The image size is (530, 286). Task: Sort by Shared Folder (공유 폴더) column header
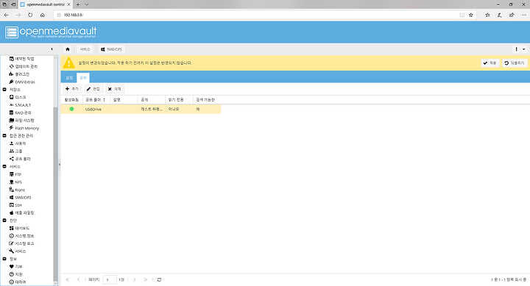coord(96,100)
